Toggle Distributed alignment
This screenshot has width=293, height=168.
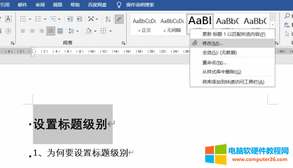(x=60, y=31)
